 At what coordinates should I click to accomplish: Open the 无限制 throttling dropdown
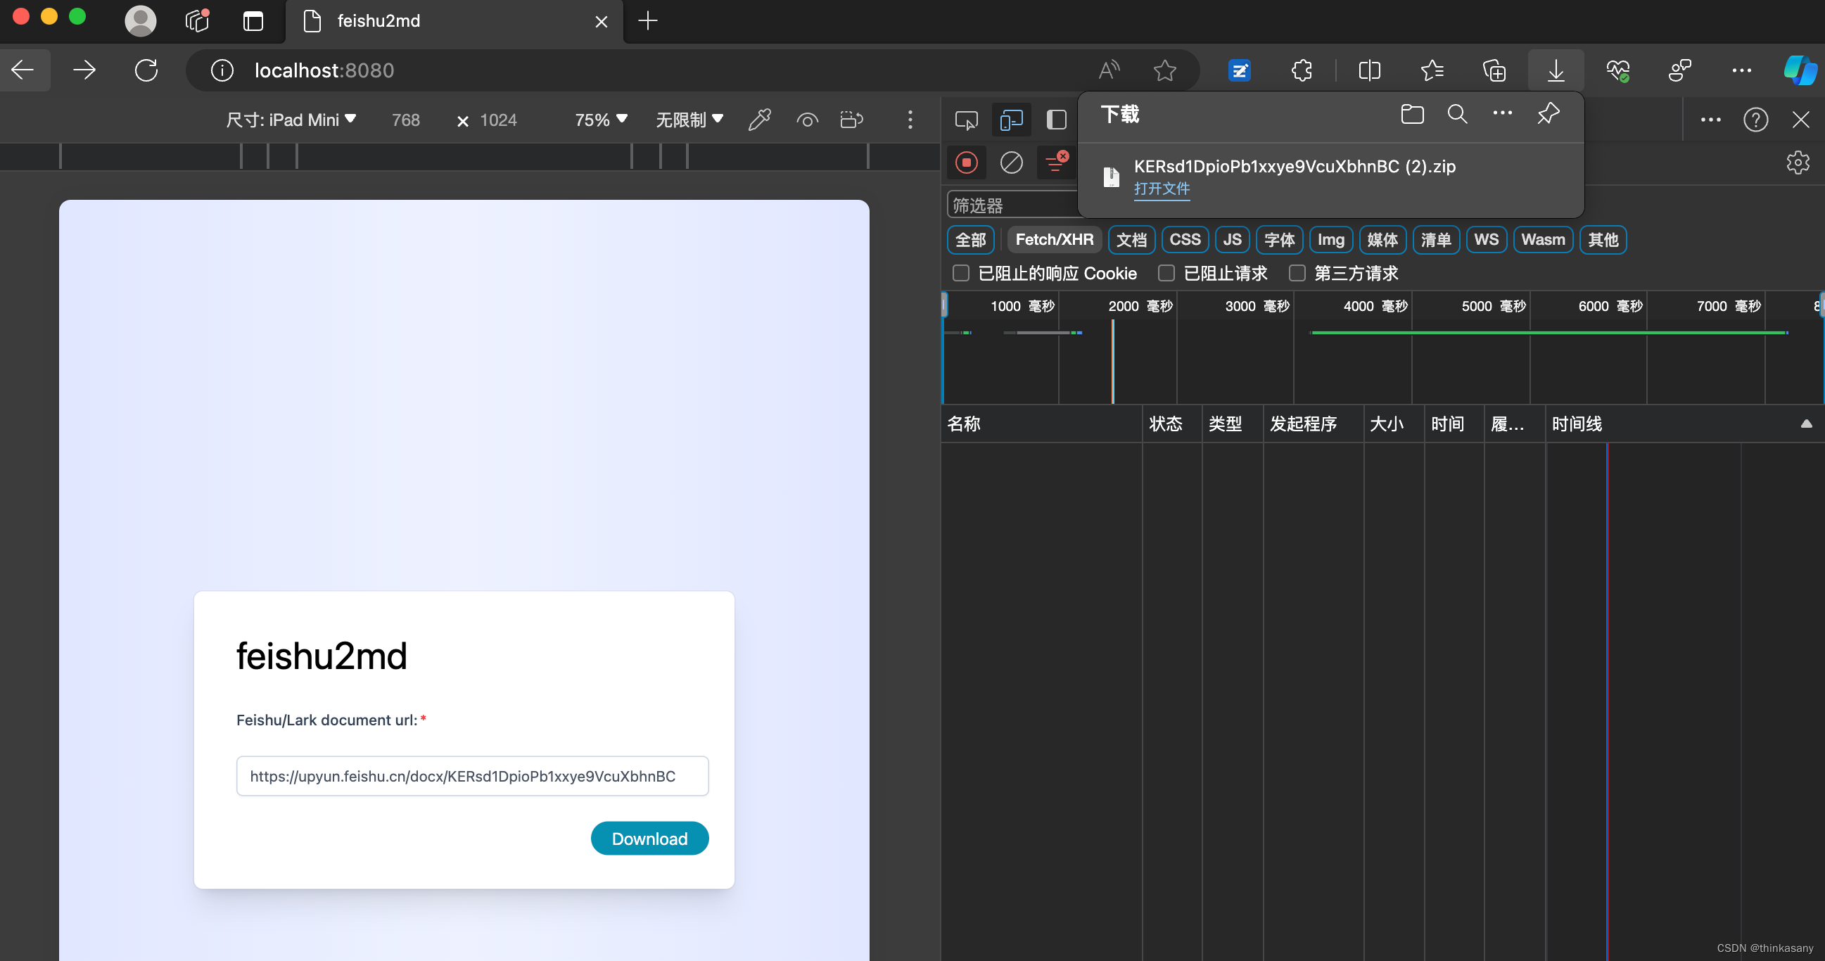click(x=689, y=120)
